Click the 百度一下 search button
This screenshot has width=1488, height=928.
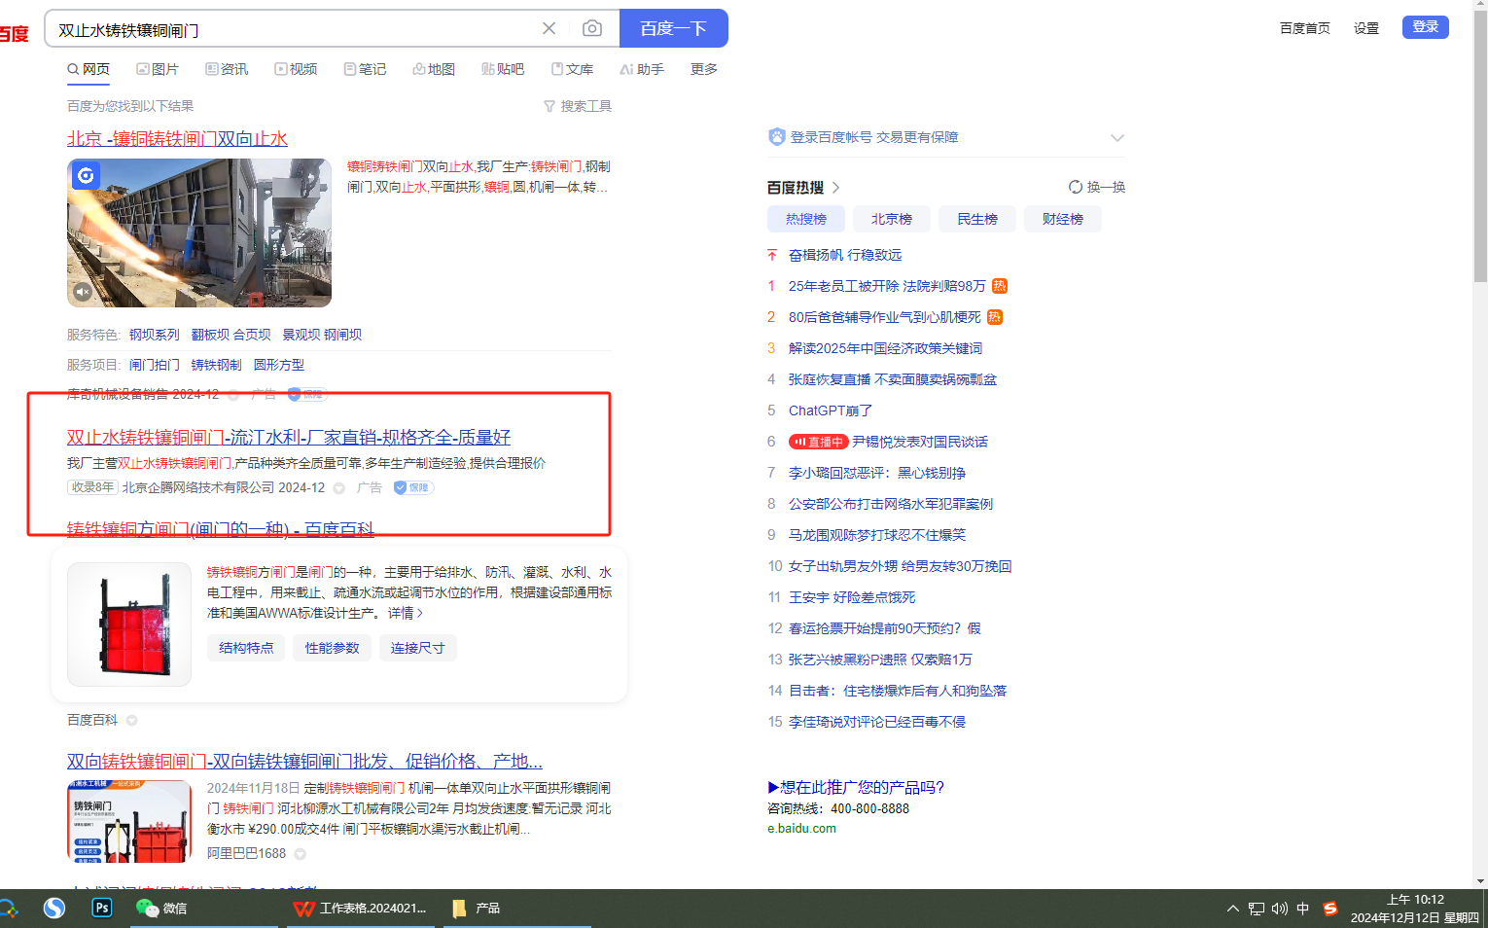click(673, 28)
